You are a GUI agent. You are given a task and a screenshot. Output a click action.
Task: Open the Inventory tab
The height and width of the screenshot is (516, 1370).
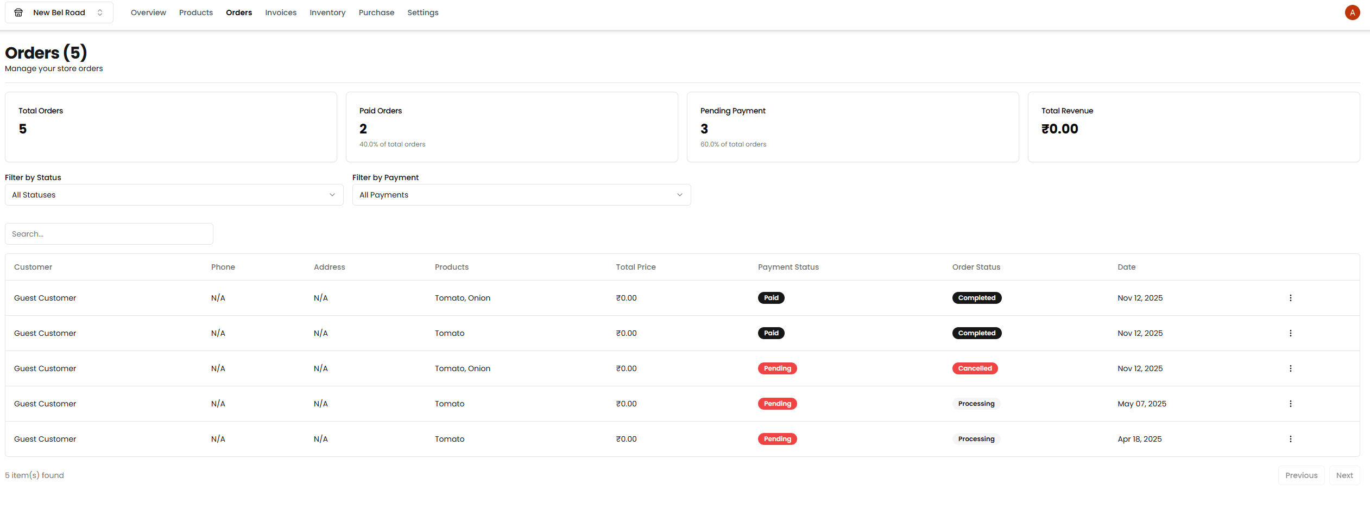[327, 12]
